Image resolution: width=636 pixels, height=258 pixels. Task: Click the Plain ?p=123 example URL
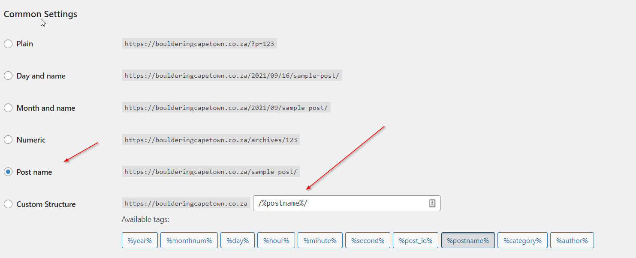(199, 44)
